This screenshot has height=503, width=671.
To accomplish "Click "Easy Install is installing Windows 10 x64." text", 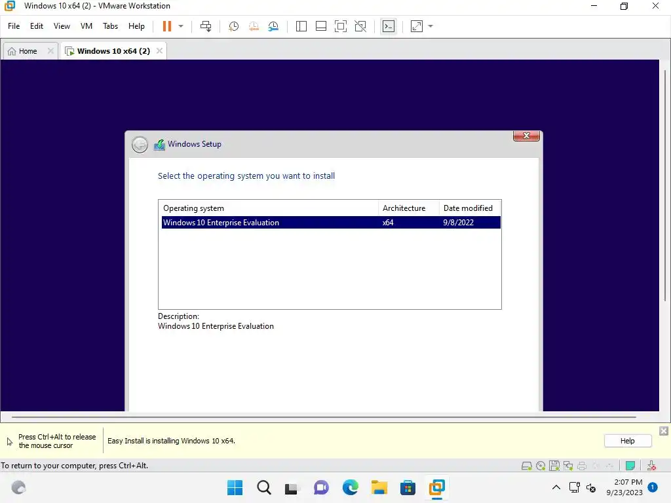I will click(171, 441).
